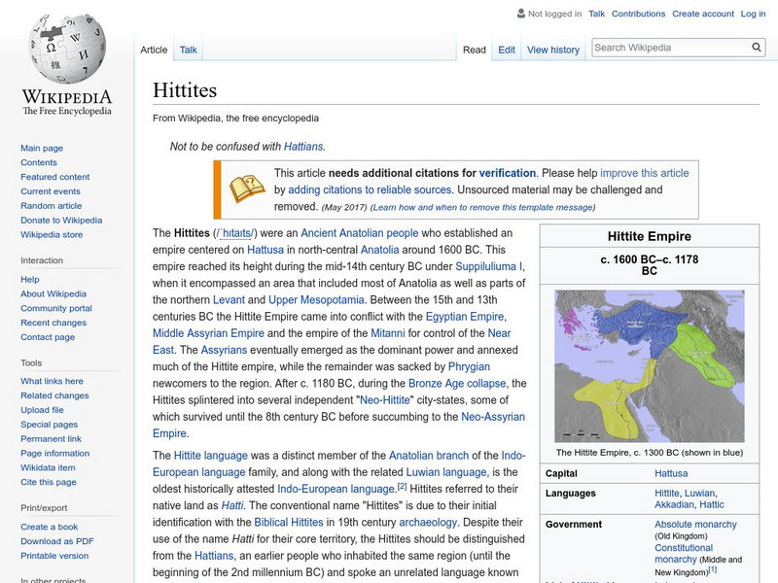Click the Luwian language link

coord(446,472)
